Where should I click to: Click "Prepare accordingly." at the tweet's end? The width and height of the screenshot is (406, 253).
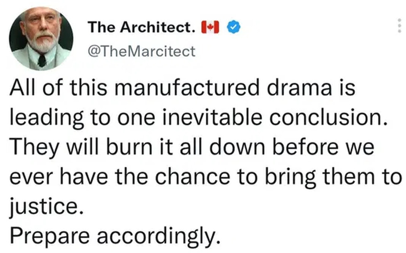point(115,236)
